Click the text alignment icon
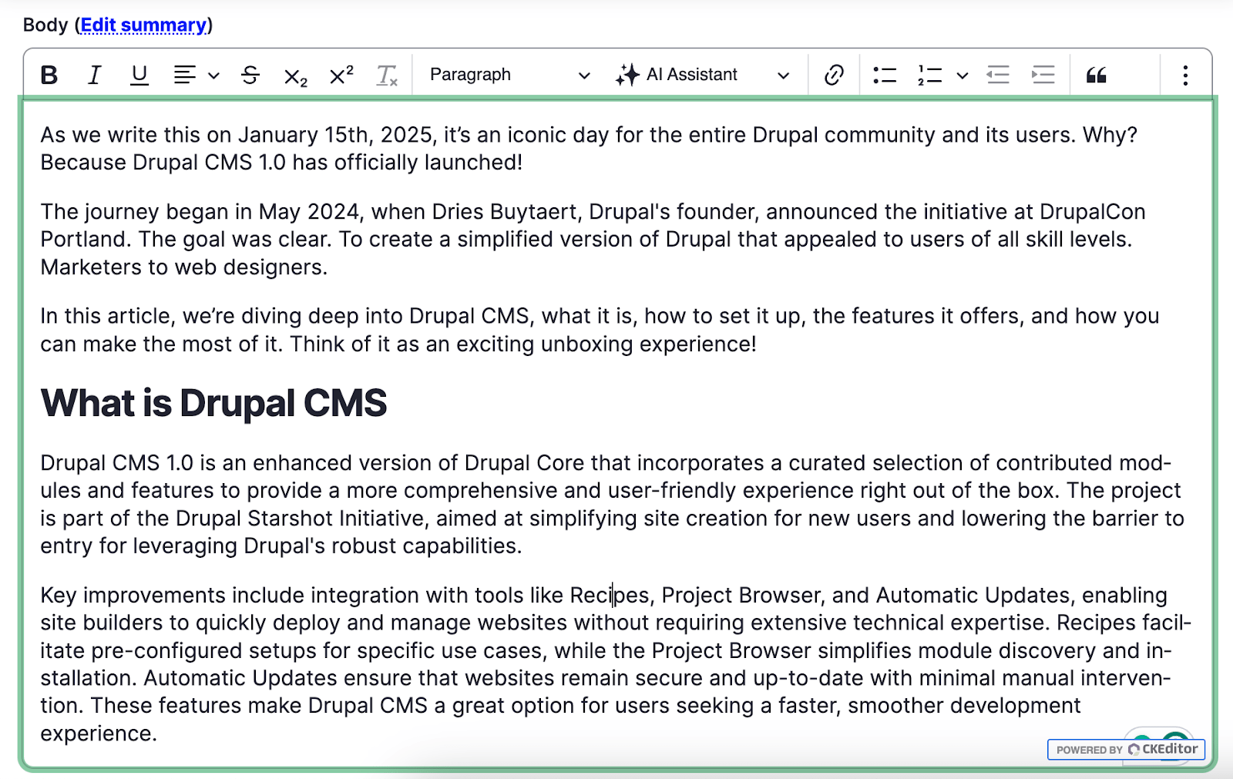1233x779 pixels. pos(184,75)
